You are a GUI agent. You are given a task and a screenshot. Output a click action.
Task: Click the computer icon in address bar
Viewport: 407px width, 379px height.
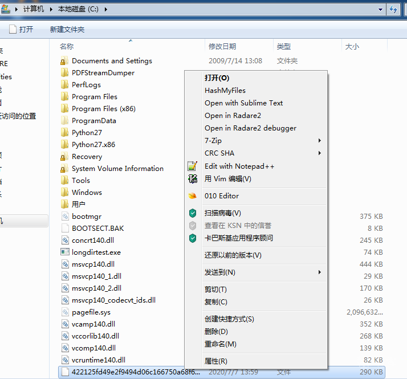(5, 9)
